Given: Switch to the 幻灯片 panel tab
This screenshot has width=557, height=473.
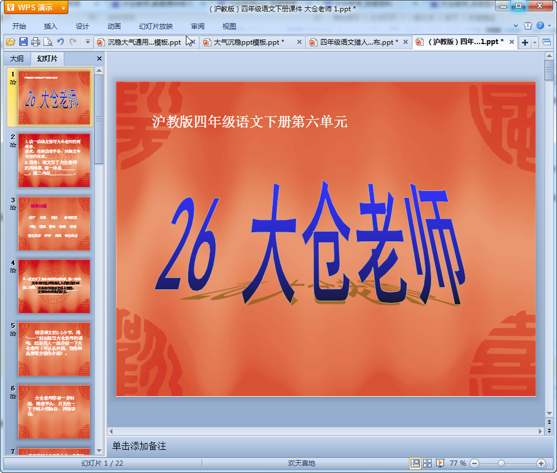Looking at the screenshot, I should click(x=47, y=59).
